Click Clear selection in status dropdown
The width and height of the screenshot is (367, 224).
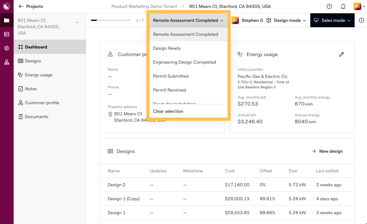pos(189,111)
